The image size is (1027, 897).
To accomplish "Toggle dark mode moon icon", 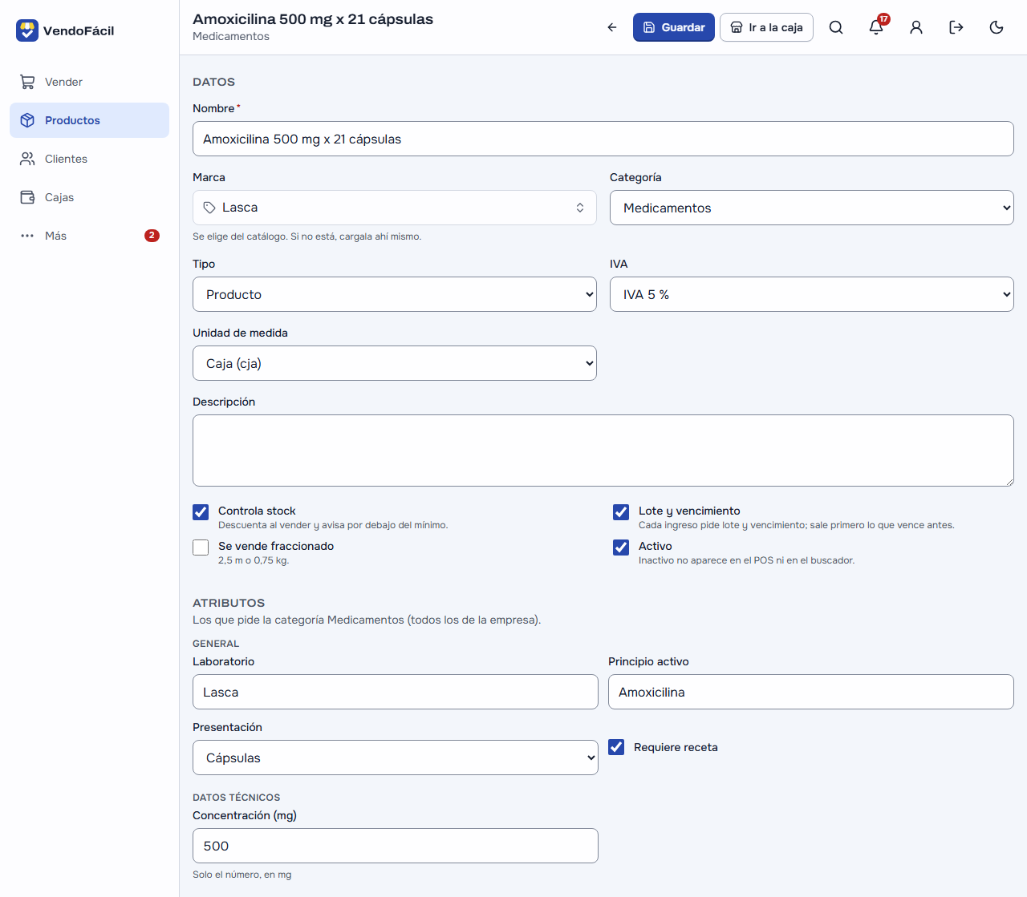I will (997, 27).
